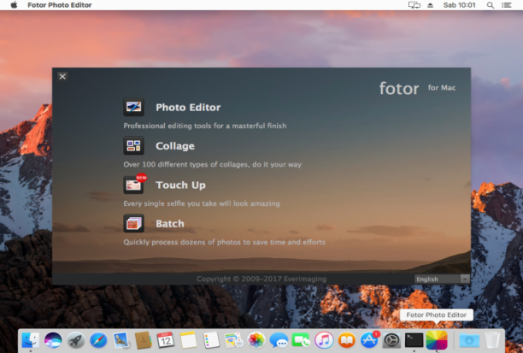The image size is (523, 353).
Task: Open Finder from the Dock
Action: coord(31,340)
